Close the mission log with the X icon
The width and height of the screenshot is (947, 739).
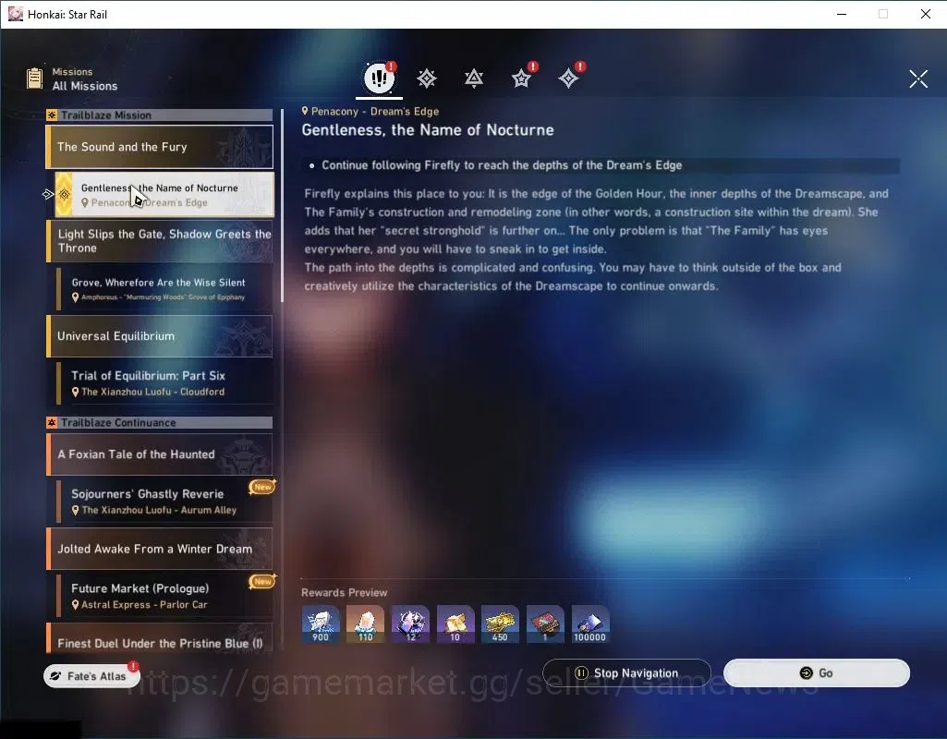(x=918, y=79)
